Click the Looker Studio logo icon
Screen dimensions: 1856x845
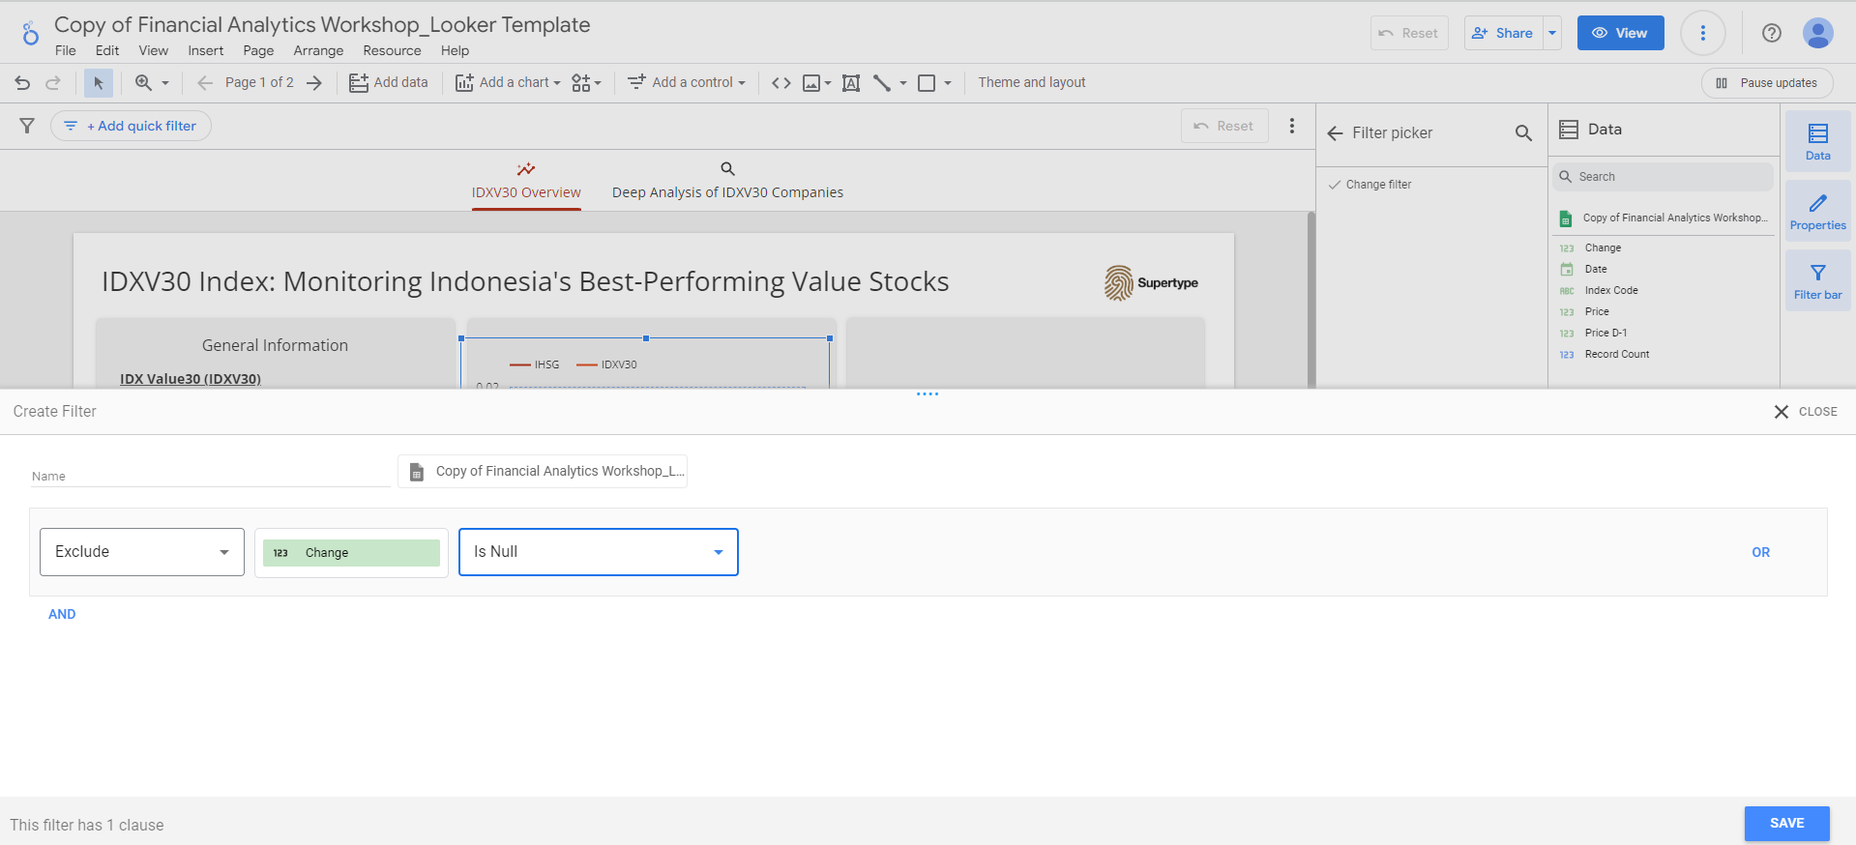coord(31,34)
